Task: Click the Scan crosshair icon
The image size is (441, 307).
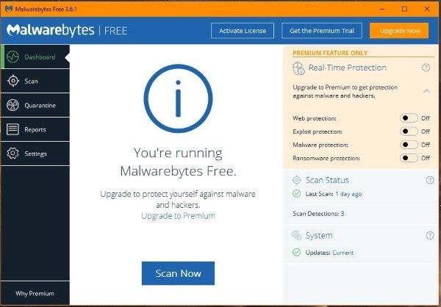Action: coord(12,81)
